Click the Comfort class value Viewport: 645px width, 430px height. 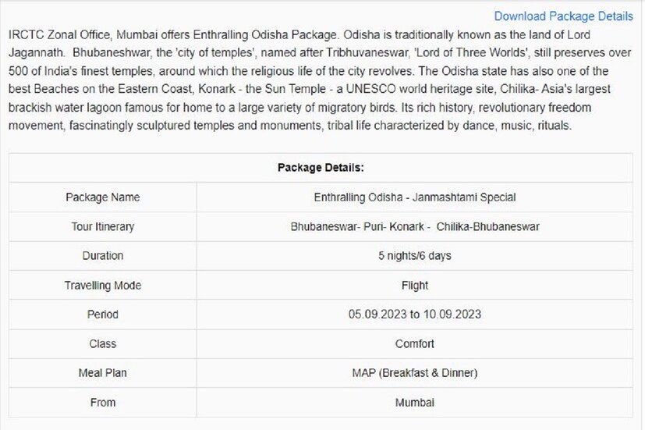pyautogui.click(x=414, y=343)
